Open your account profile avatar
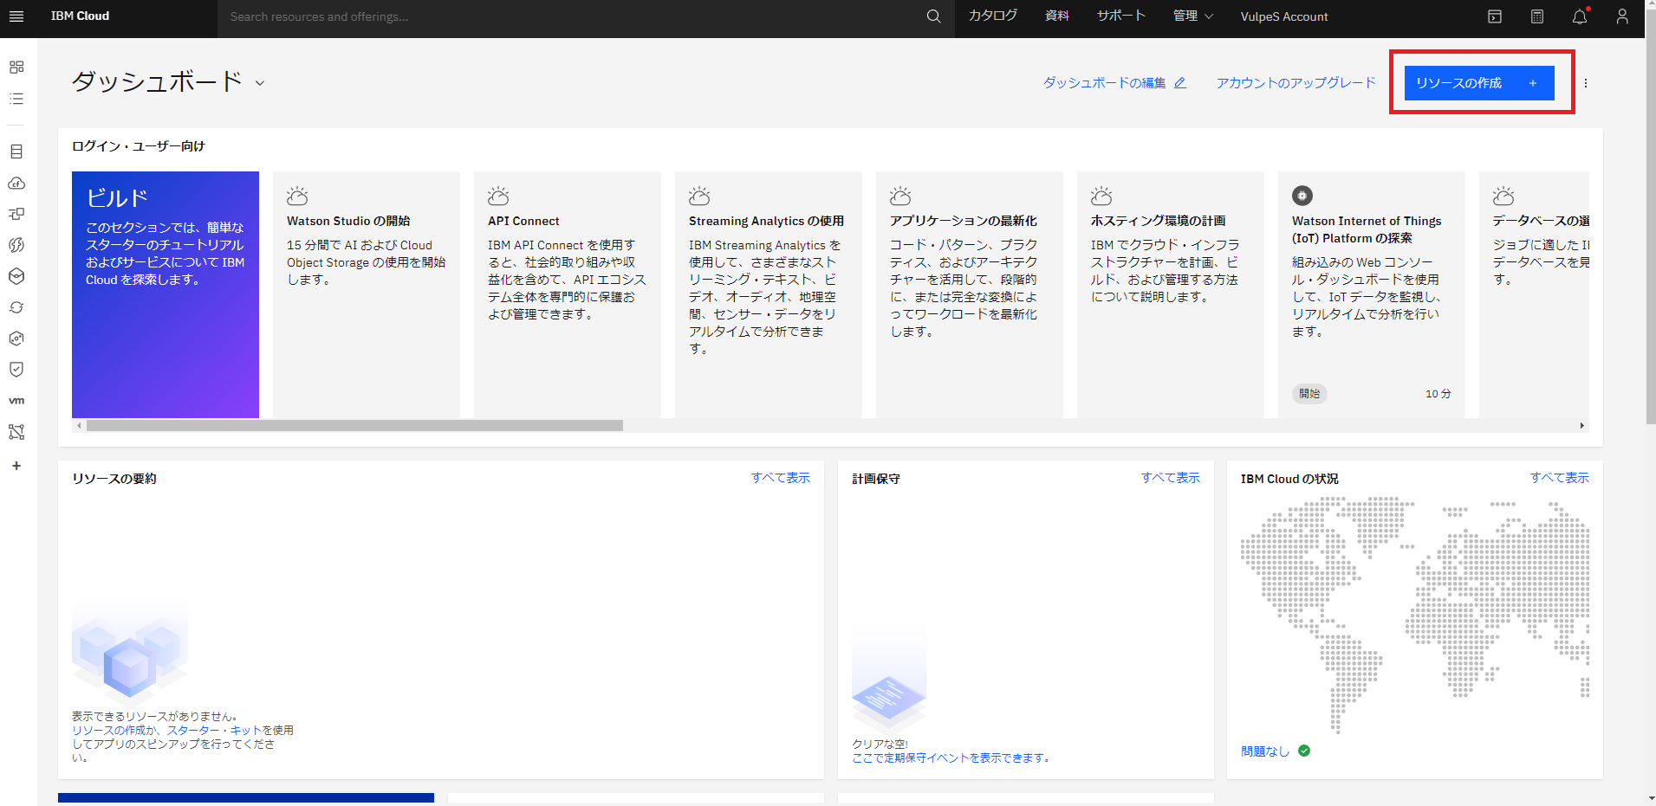The width and height of the screenshot is (1656, 806). [x=1622, y=16]
